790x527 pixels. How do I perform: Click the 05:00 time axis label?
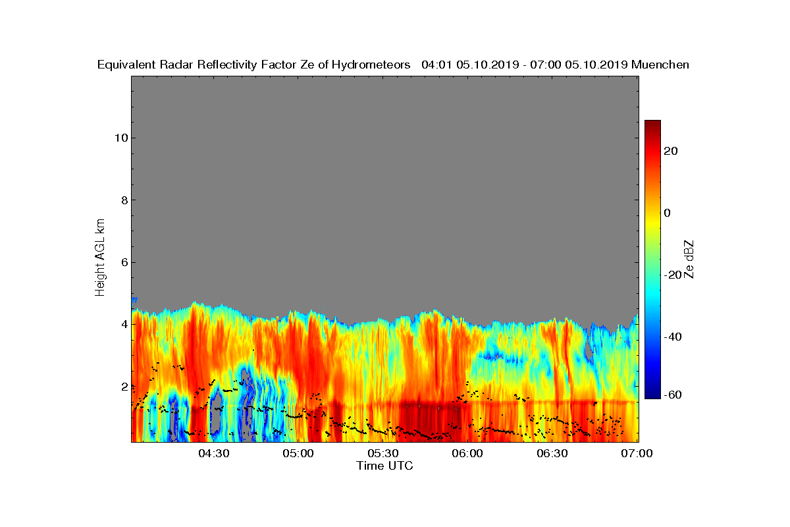click(x=298, y=453)
